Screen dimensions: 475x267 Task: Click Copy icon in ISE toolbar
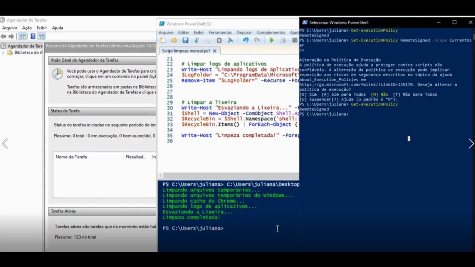208,40
